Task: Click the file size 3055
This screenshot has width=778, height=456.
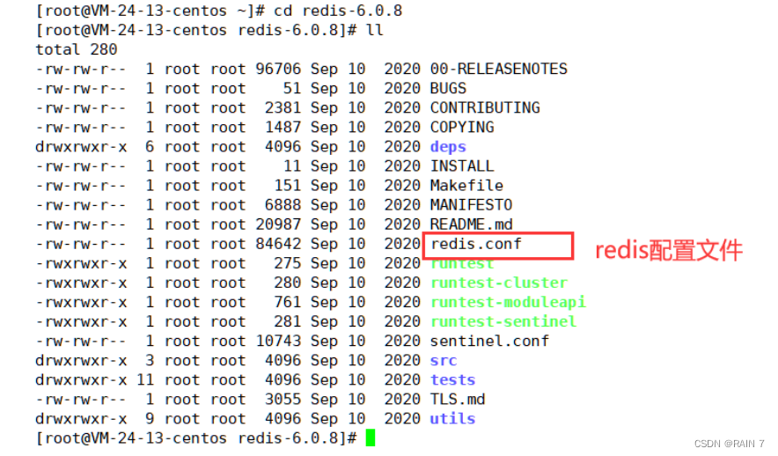Action: [283, 400]
